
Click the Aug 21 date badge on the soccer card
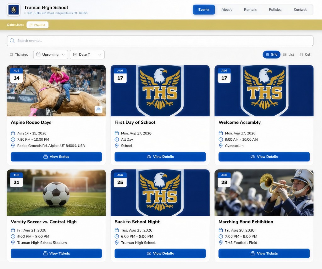[x=16, y=180]
